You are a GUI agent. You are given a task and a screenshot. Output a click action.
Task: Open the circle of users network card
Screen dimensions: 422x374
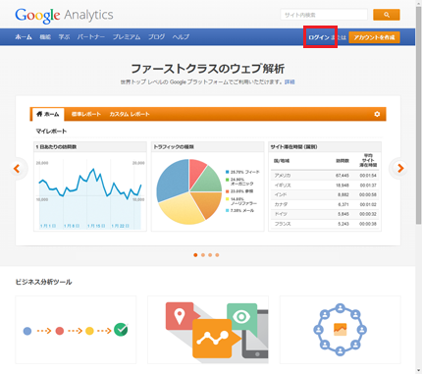341,330
